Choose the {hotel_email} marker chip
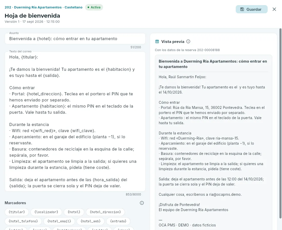Viewport: 282px width, 230px height. [x=59, y=221]
